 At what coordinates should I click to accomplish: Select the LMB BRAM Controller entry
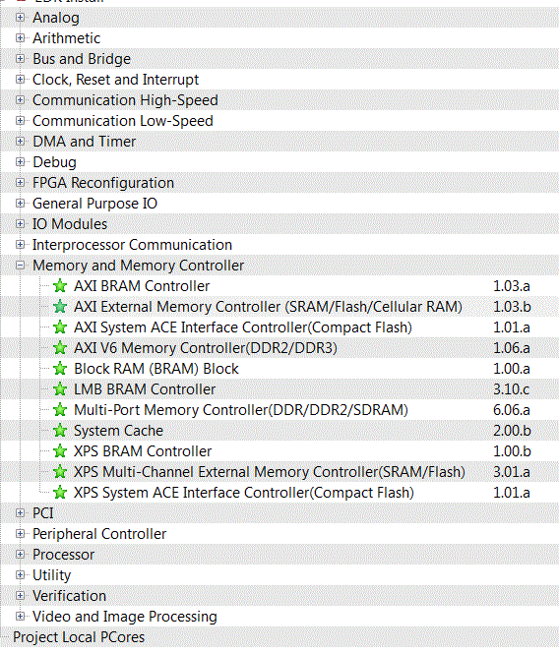point(145,389)
